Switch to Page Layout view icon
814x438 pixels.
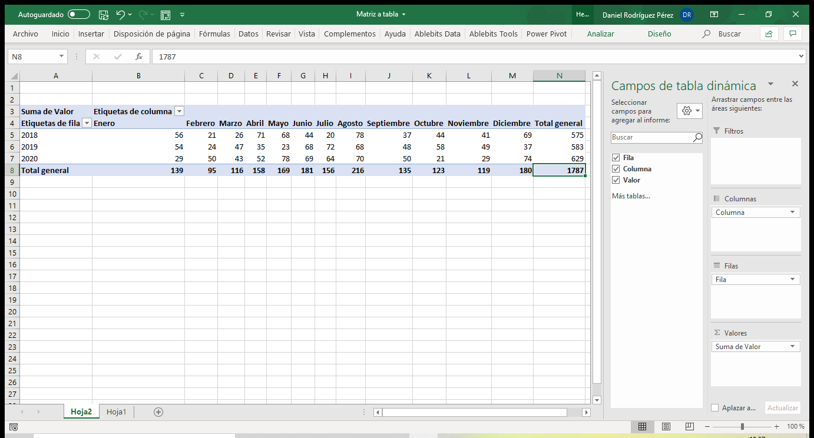click(666, 426)
